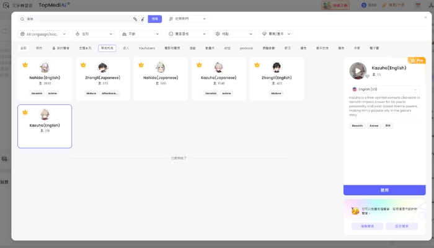
Task: Select the Kazuha(English) voice card
Action: 45,126
